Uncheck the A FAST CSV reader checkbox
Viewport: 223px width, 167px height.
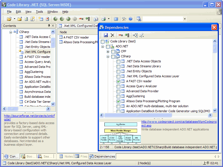click(118, 81)
